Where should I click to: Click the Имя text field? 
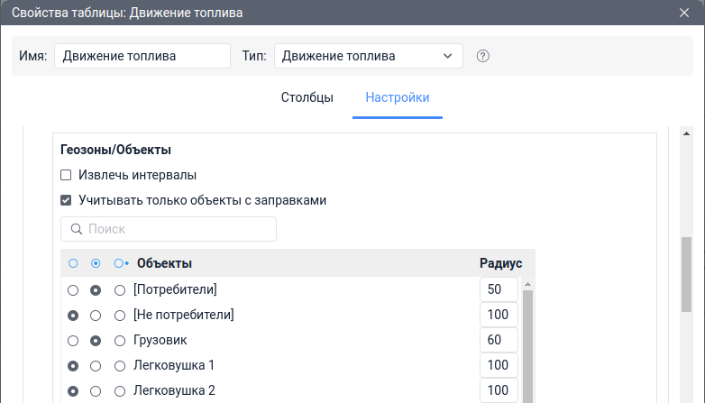pos(142,56)
